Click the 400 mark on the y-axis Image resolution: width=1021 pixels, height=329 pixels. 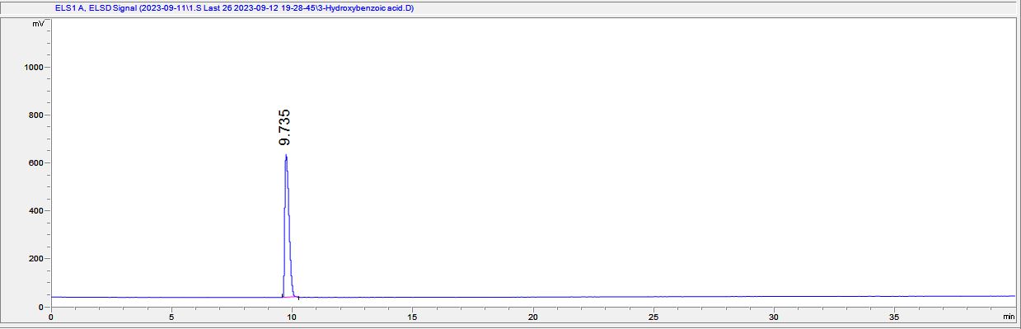(36, 211)
